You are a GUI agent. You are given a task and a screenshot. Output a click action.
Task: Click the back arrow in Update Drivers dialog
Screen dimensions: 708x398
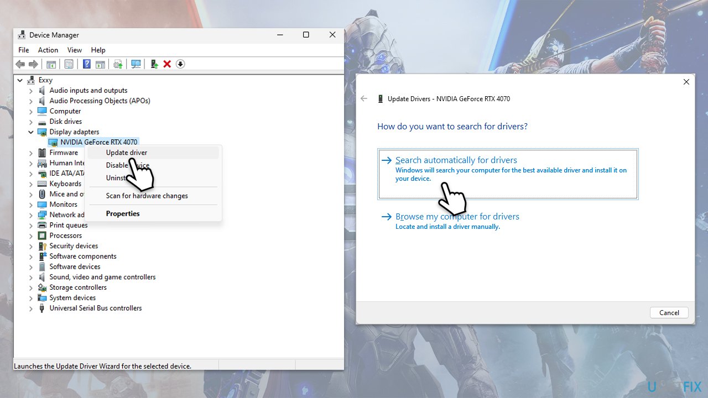[x=363, y=99]
